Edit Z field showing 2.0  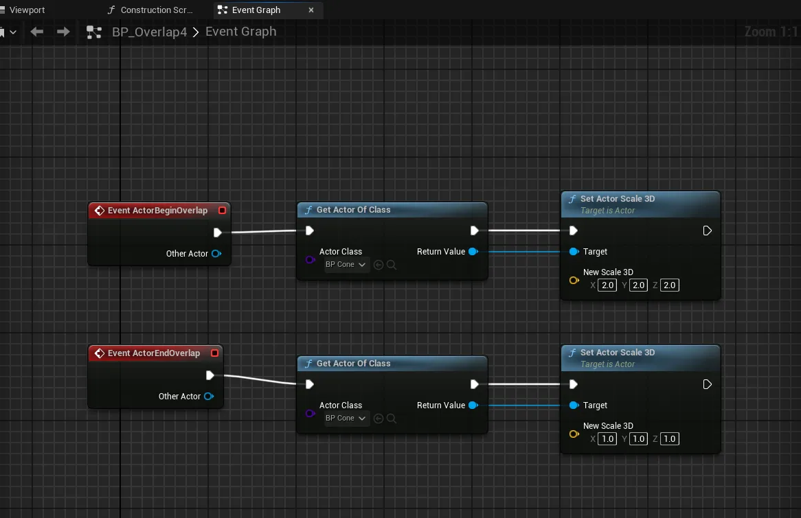click(x=670, y=285)
